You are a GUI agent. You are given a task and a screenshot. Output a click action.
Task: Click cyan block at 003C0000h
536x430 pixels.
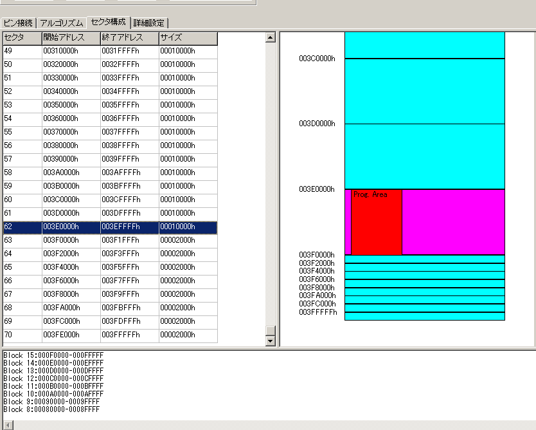tap(424, 91)
